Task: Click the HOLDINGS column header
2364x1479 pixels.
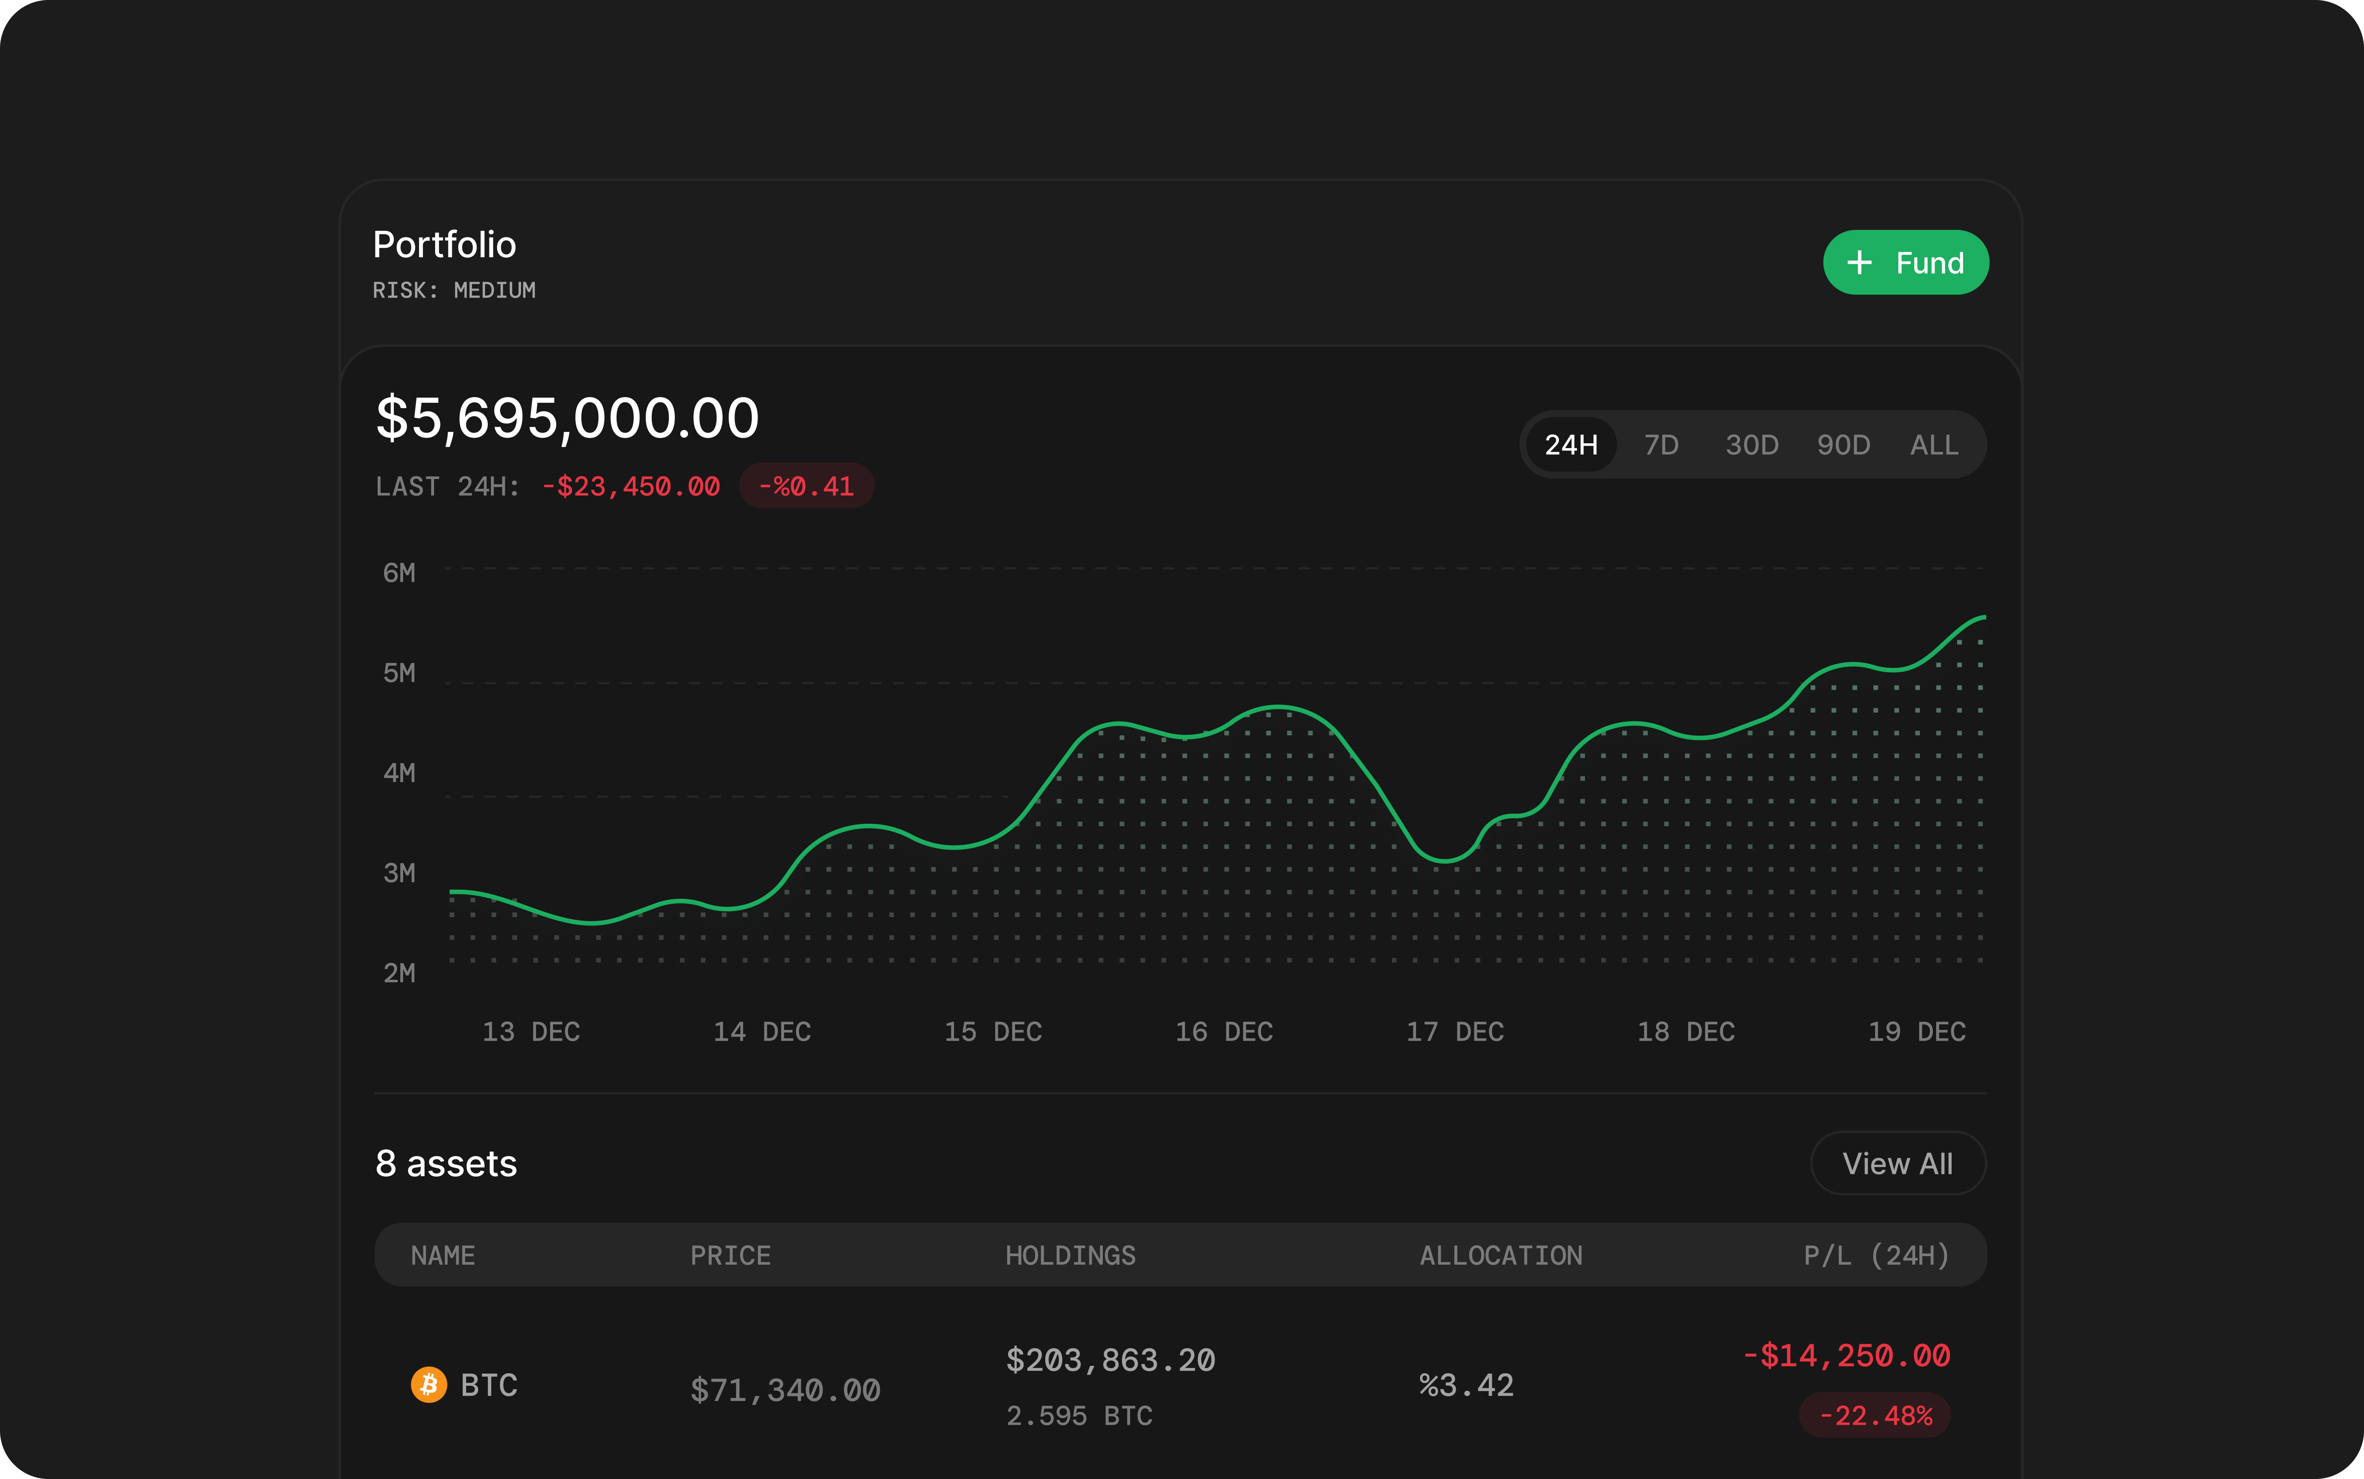Action: (1070, 1255)
